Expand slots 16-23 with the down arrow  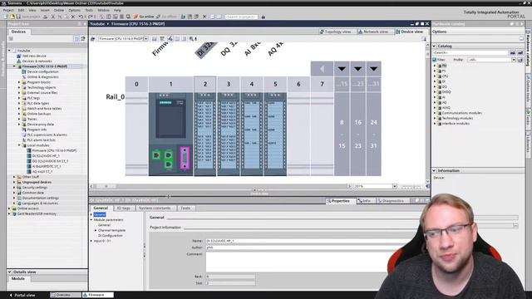(357, 69)
